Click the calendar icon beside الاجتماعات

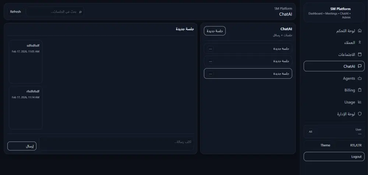(x=360, y=54)
